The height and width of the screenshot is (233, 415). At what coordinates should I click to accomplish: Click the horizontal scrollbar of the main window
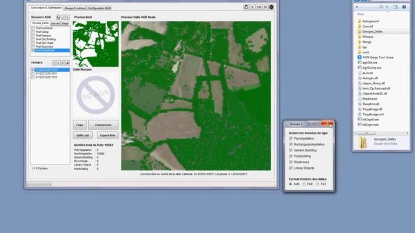tap(151, 184)
